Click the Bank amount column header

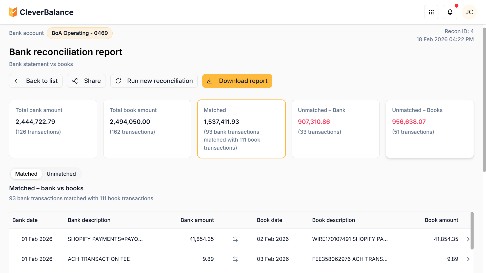[x=197, y=220]
